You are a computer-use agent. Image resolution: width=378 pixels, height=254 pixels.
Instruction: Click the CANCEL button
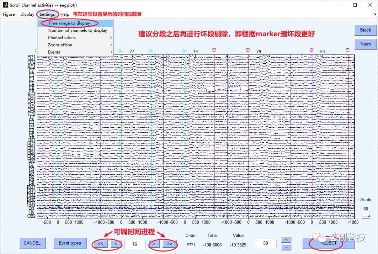point(32,243)
